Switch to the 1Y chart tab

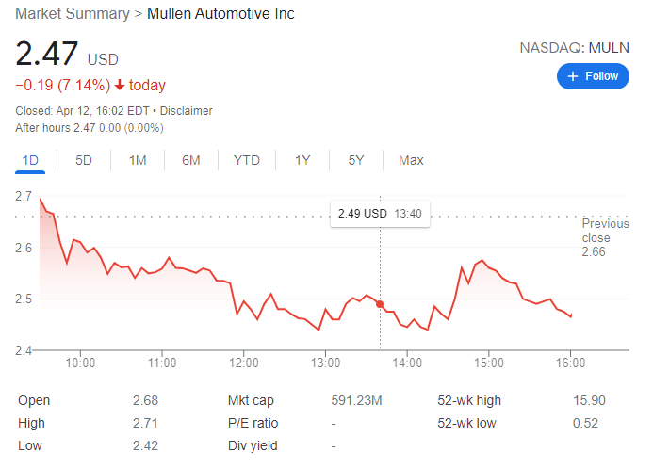(x=302, y=160)
